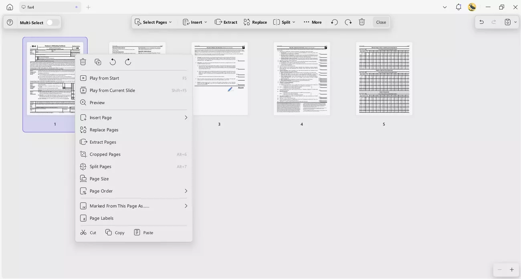This screenshot has width=521, height=279.
Task: Open the Select Pages dropdown
Action: click(x=154, y=22)
